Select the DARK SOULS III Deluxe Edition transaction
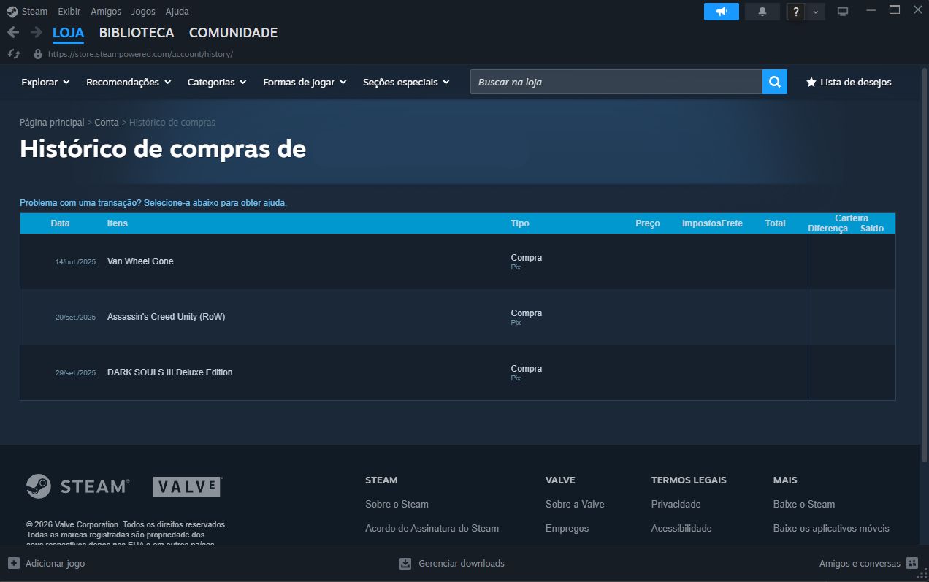The image size is (929, 582). click(457, 372)
